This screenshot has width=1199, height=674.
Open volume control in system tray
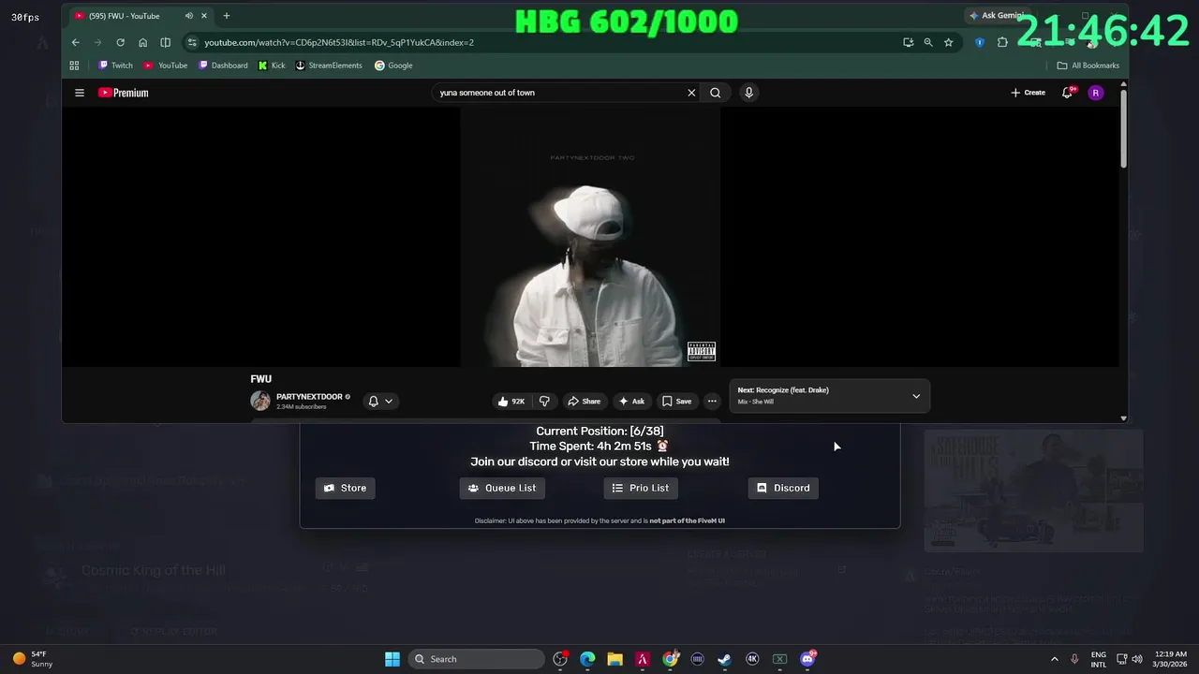[1137, 659]
